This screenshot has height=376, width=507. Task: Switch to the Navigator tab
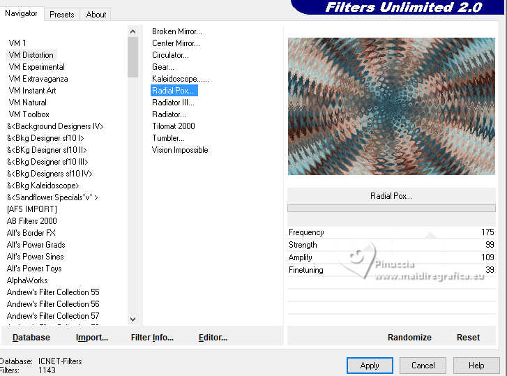point(22,13)
